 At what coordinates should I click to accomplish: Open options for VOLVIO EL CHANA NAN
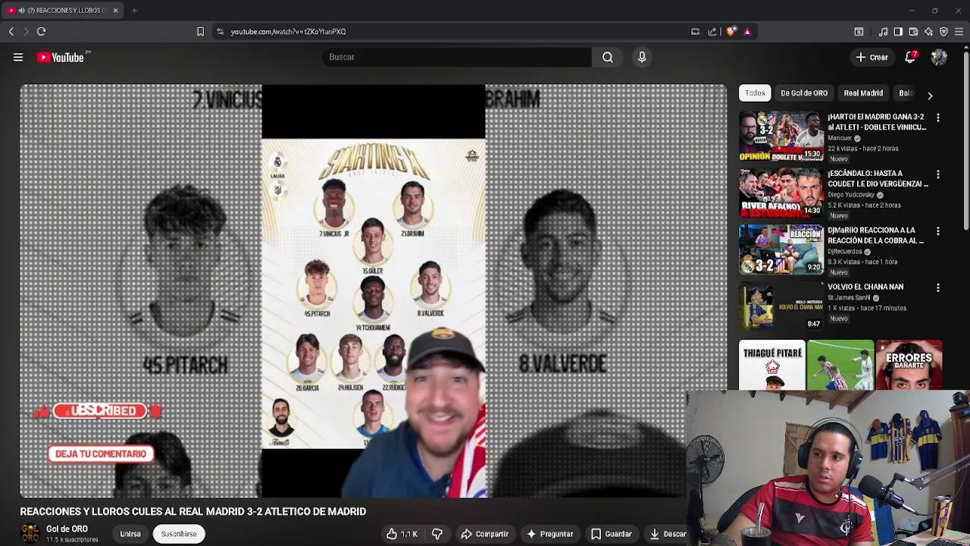938,288
